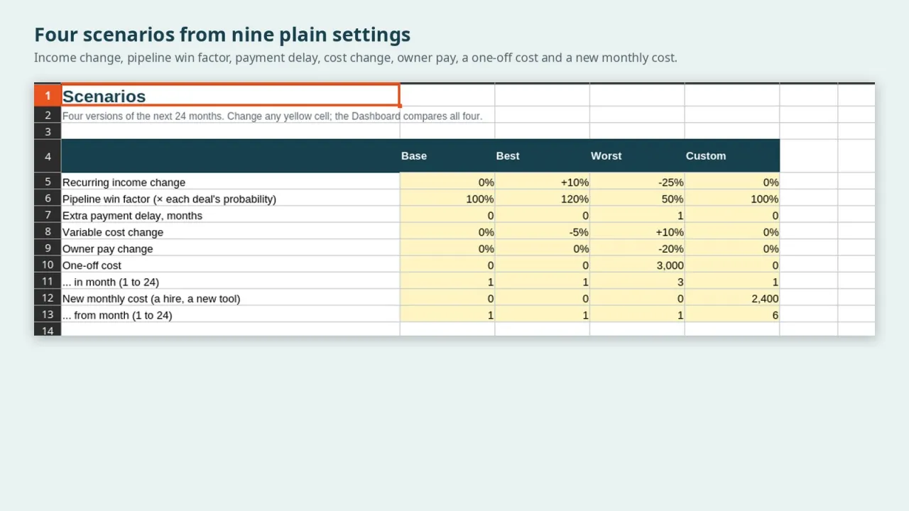909x511 pixels.
Task: Click Custom new monthly cost start month "6"
Action: (732, 315)
